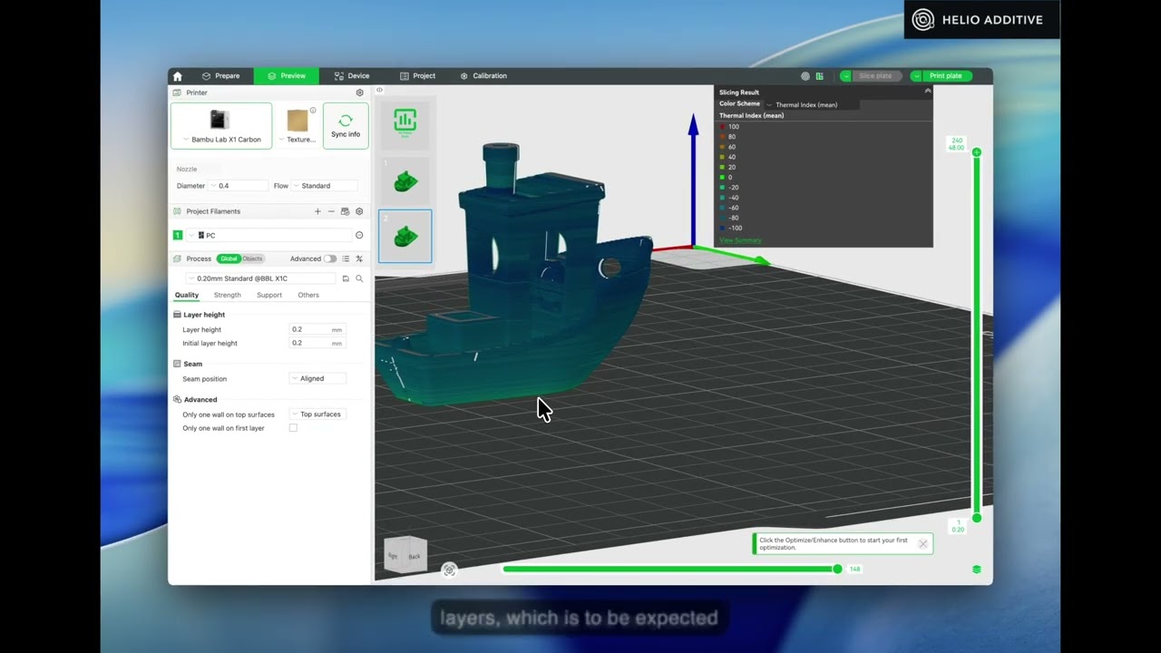Enable only one wall on first layer
Image resolution: width=1161 pixels, height=653 pixels.
(x=293, y=428)
